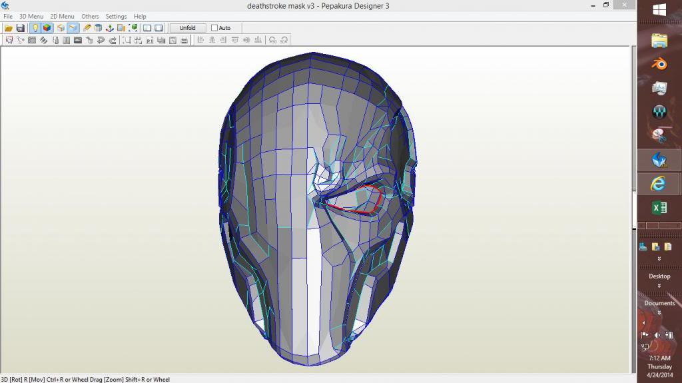Viewport: 682px width, 383px height.
Task: Select the edit flaps striped icon
Action: 43,40
